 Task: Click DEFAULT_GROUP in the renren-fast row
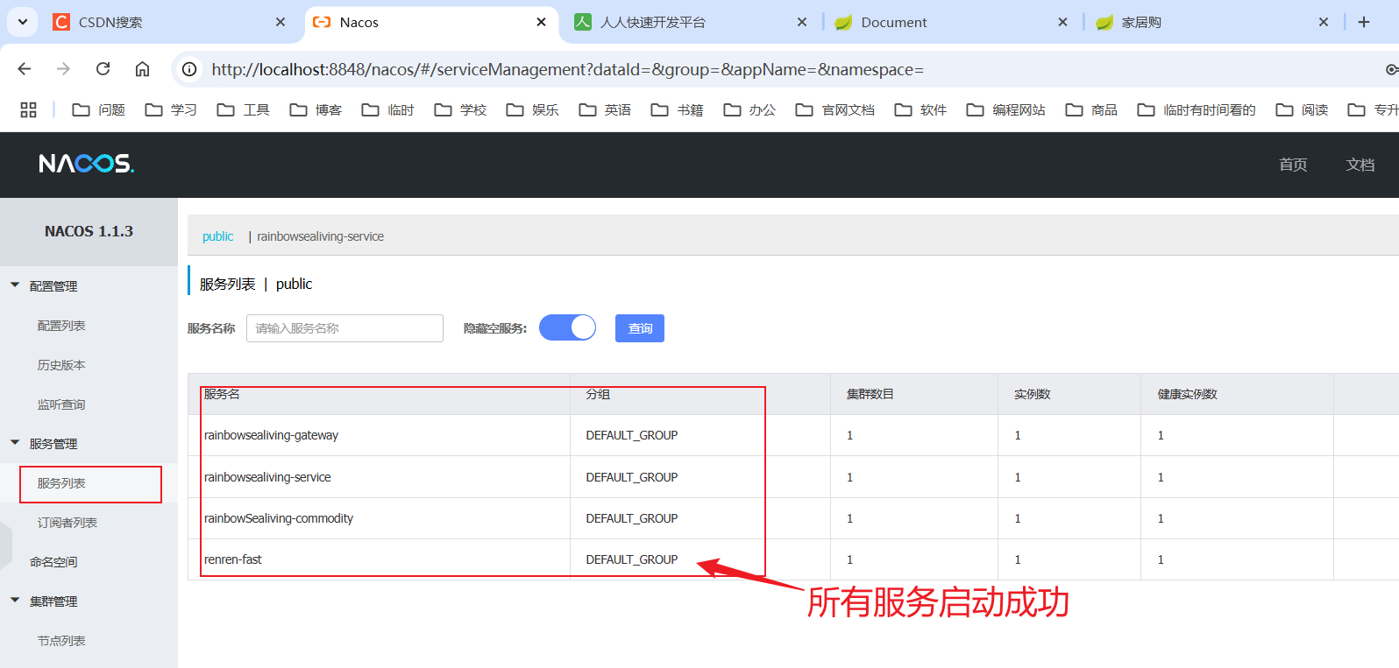(631, 559)
